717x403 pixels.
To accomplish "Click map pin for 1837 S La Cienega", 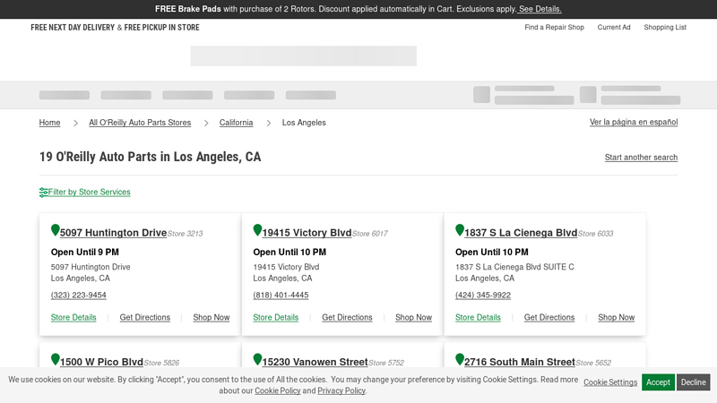I will (460, 231).
